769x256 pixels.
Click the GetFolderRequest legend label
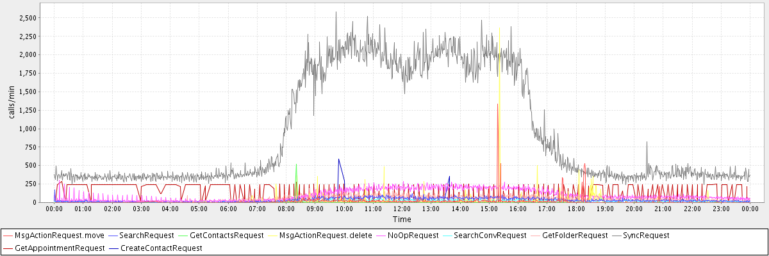[x=575, y=236]
